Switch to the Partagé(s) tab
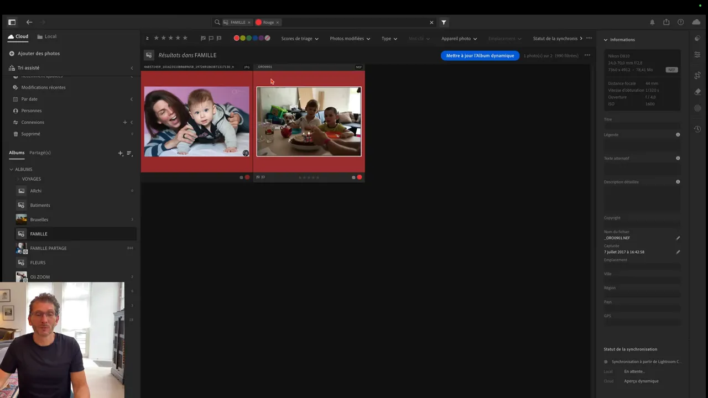Image resolution: width=708 pixels, height=398 pixels. point(40,153)
